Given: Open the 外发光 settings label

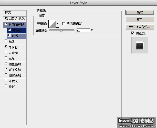Looking at the screenshot, I should click(13, 81).
